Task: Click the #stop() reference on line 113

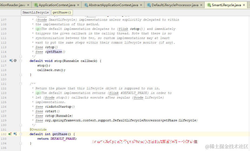Action: (x=51, y=47)
